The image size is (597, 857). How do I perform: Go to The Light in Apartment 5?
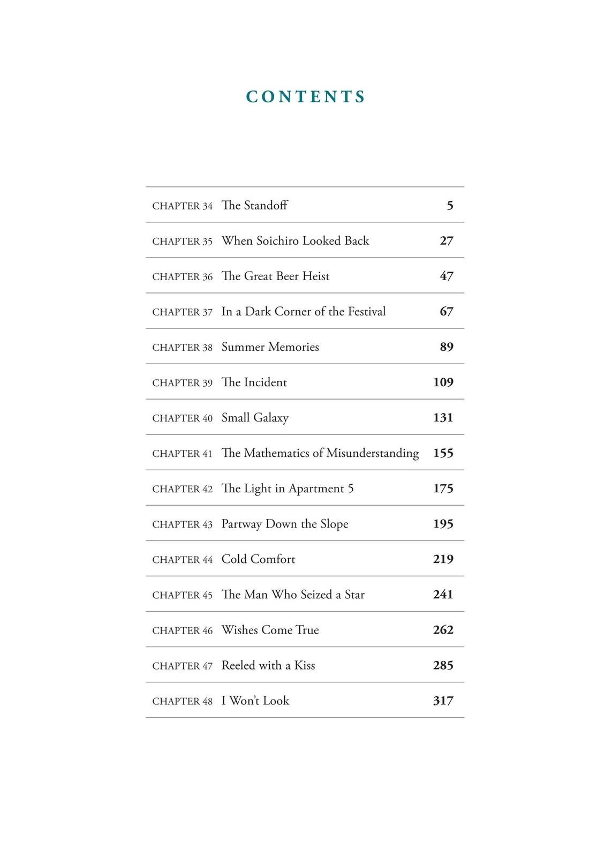pos(305,488)
